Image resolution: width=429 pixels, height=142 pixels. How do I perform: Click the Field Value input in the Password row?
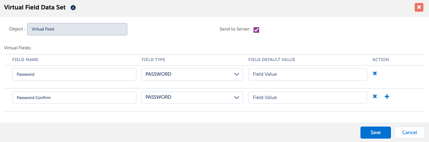tap(308, 75)
